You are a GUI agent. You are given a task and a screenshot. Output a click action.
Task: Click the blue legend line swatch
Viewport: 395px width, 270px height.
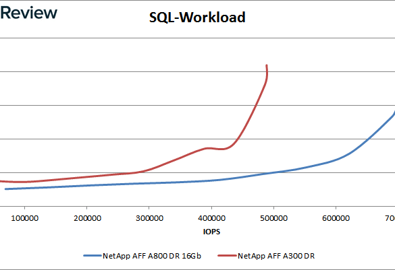point(93,256)
